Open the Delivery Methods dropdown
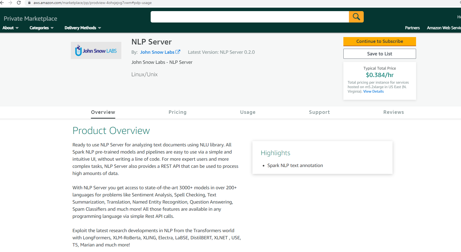 coord(83,28)
